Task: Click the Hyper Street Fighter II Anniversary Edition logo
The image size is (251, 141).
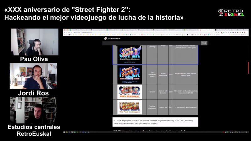Action: coord(130,74)
